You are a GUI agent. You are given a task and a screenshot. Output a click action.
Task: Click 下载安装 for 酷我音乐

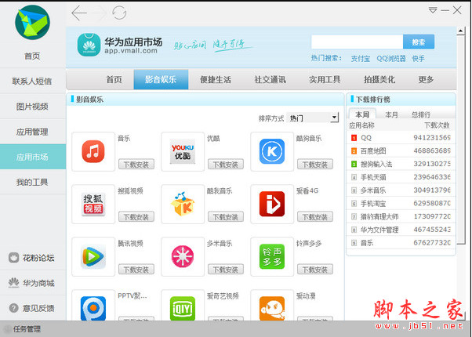tap(226, 217)
